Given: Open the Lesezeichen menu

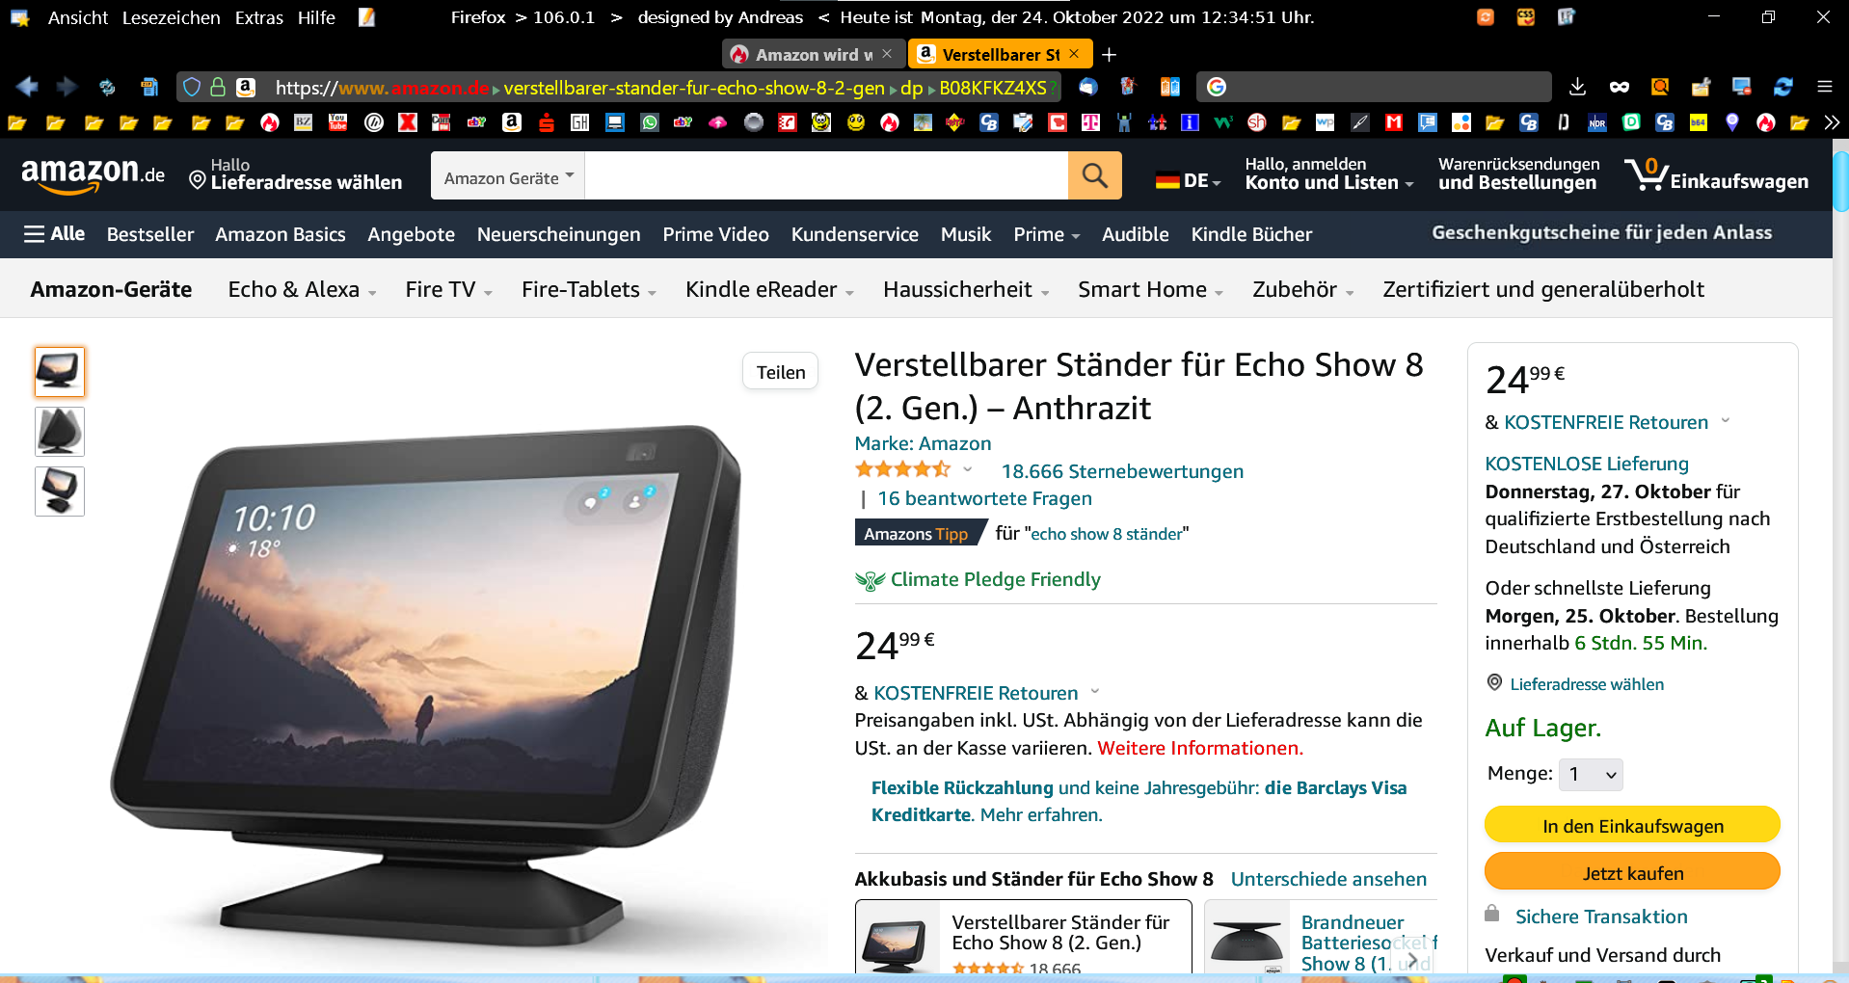Looking at the screenshot, I should click(x=171, y=17).
